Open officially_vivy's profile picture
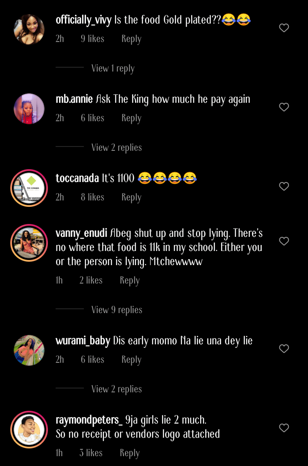Viewport: 308px width, 466px height. (29, 30)
